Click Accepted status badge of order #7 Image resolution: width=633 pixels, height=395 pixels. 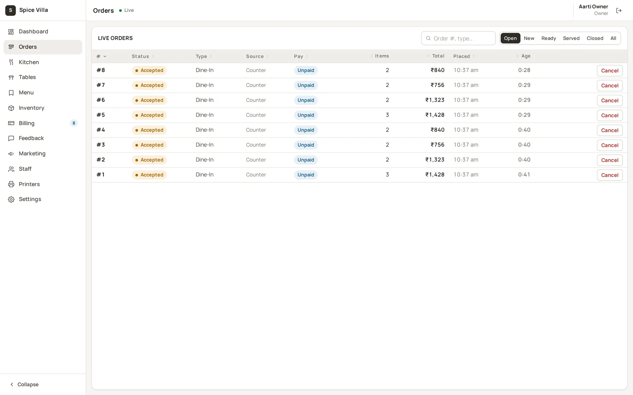click(x=149, y=85)
